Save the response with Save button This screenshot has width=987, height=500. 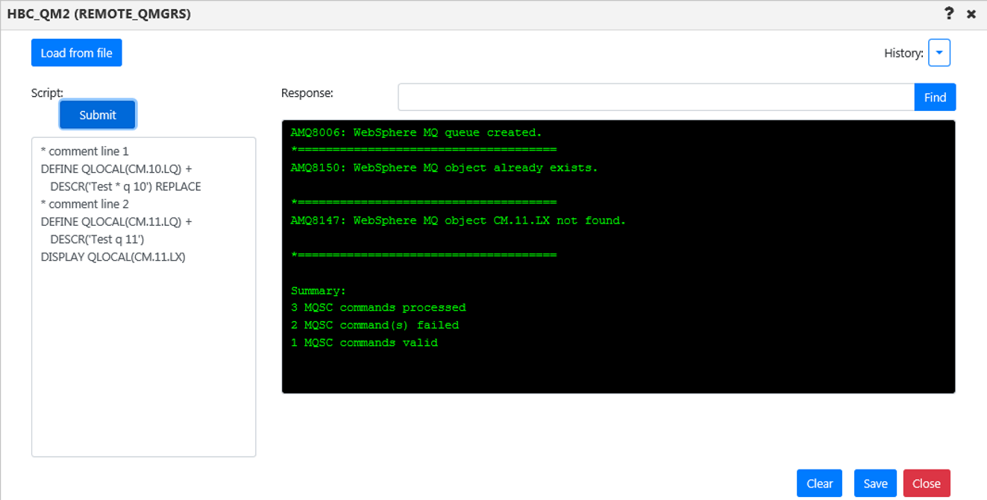(875, 484)
